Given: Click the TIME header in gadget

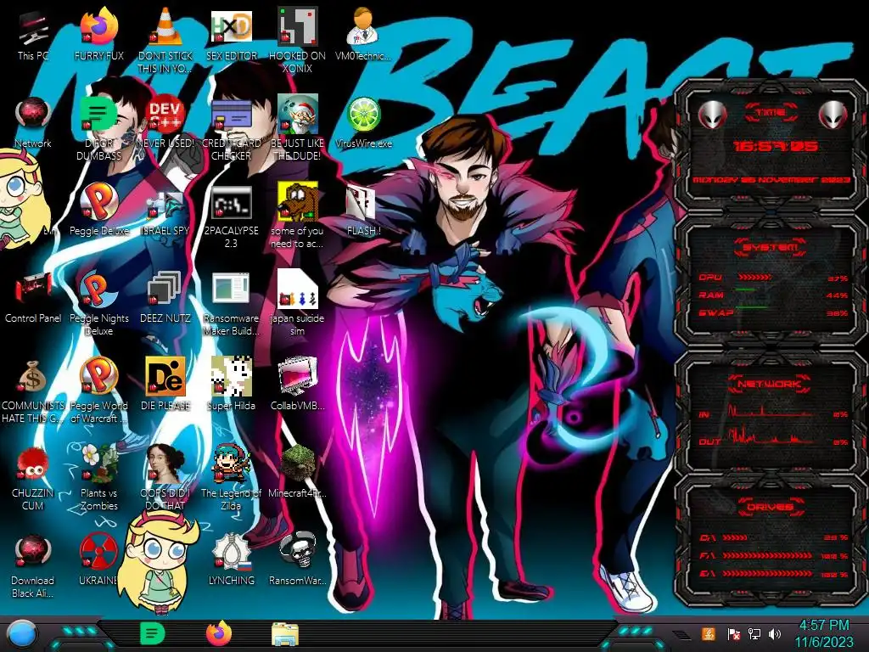Looking at the screenshot, I should click(771, 113).
